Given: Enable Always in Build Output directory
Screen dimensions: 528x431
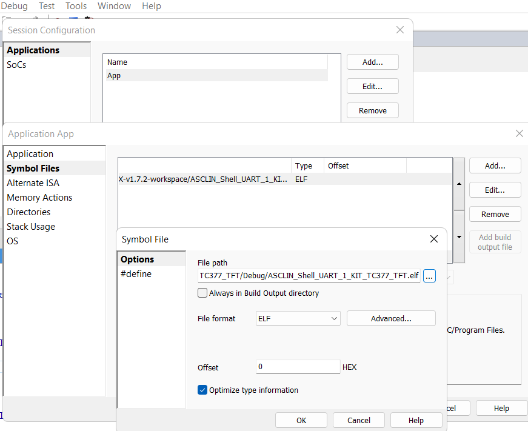Looking at the screenshot, I should point(202,293).
